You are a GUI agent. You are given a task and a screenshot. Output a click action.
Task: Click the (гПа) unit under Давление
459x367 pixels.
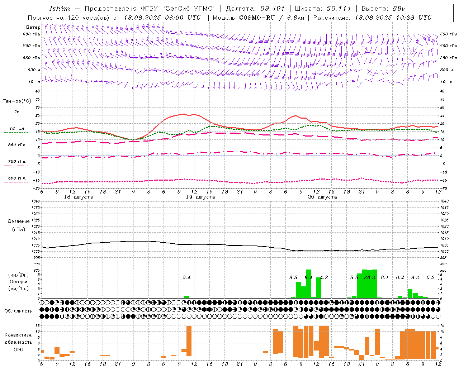tap(19, 229)
